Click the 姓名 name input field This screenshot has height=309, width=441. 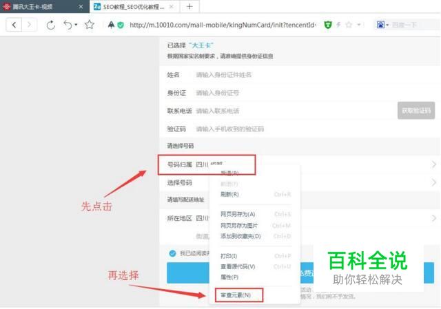coord(315,75)
